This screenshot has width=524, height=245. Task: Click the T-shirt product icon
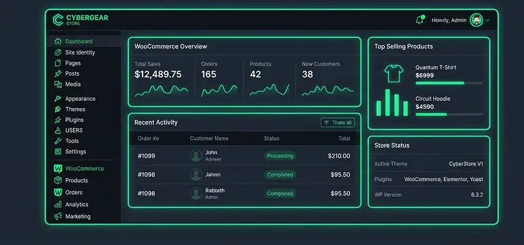(x=394, y=73)
